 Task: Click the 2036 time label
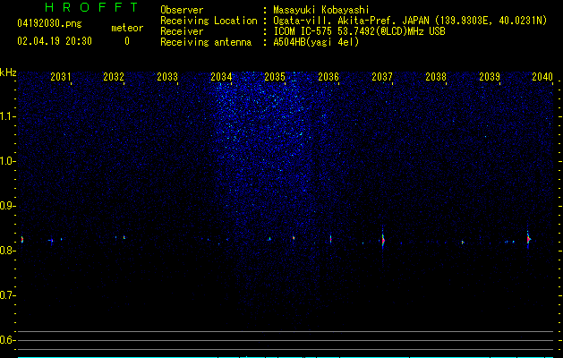click(x=328, y=77)
